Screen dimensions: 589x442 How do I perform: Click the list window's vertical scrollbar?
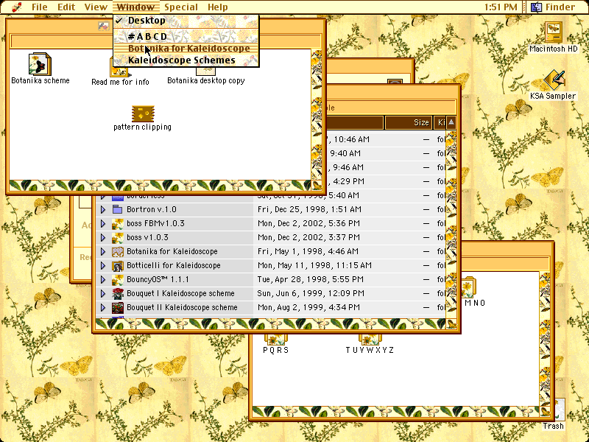[x=451, y=225]
